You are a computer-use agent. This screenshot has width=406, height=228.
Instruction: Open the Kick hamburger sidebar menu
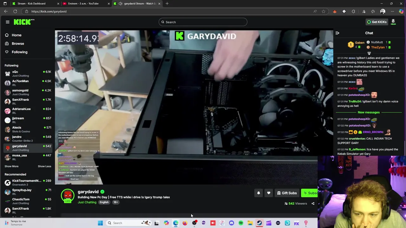pos(8,22)
